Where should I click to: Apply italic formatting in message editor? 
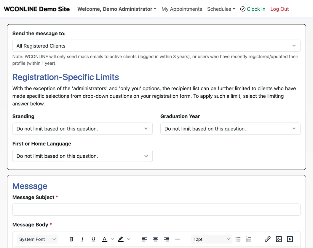tap(82, 239)
